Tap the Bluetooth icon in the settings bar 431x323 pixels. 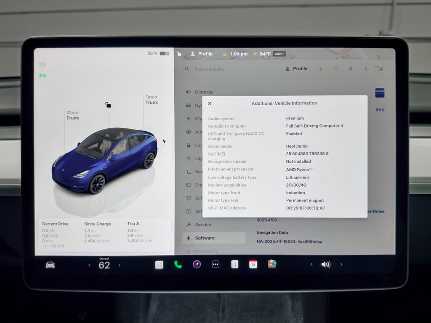point(365,69)
